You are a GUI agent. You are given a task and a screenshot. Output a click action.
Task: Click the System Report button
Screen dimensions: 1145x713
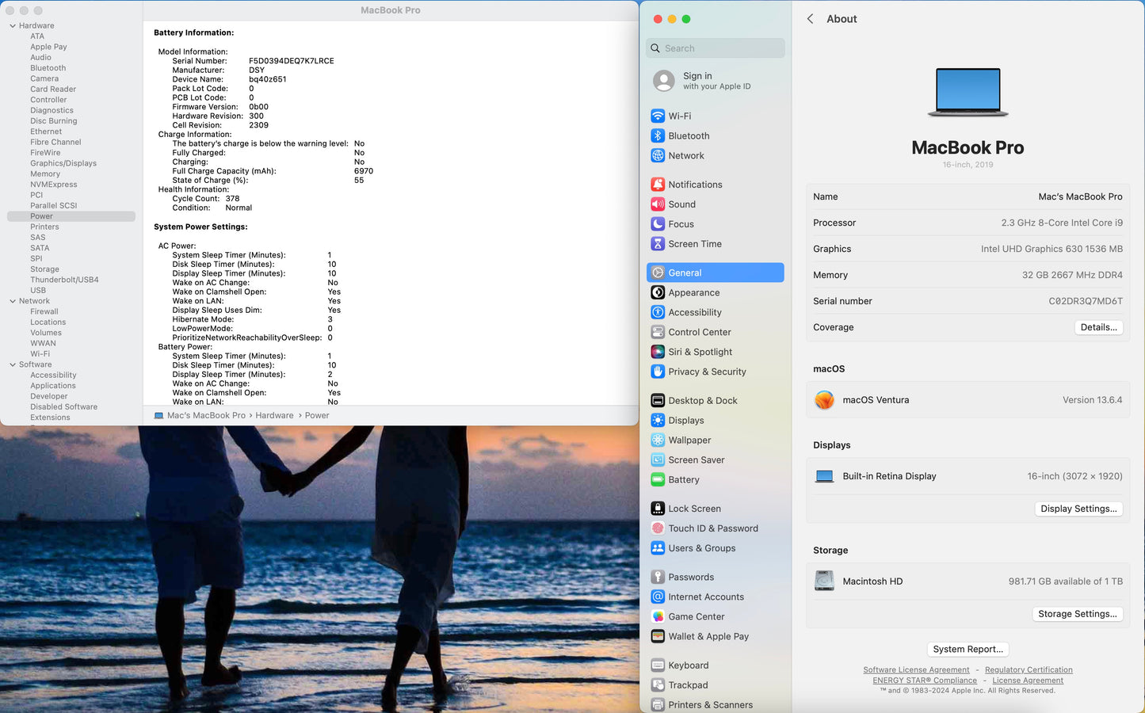coord(968,649)
